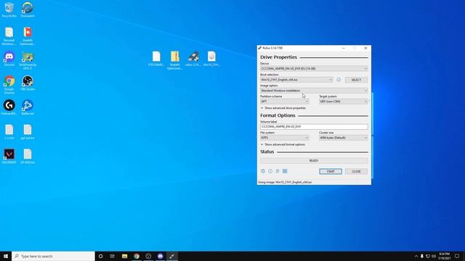Open the volume control in system tray

[x=434, y=256]
